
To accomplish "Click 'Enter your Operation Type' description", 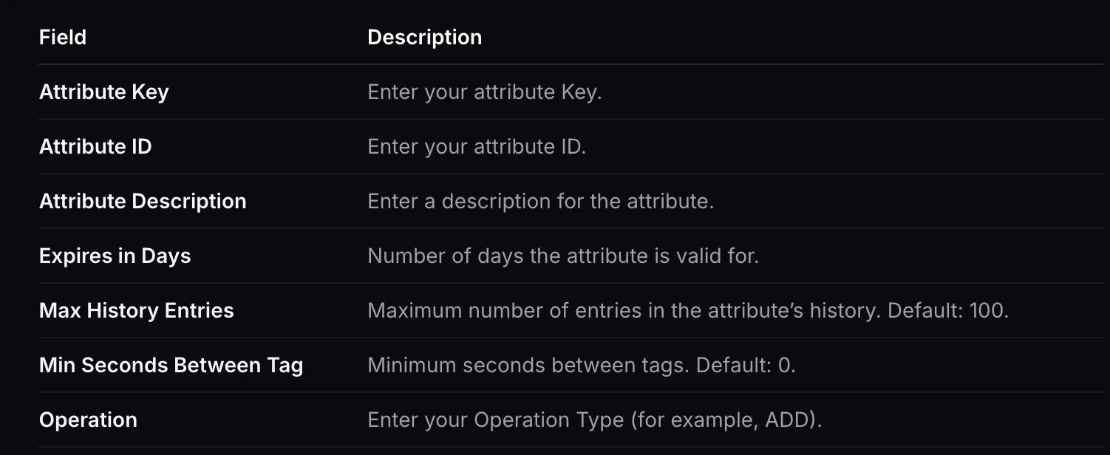I will pos(496,420).
